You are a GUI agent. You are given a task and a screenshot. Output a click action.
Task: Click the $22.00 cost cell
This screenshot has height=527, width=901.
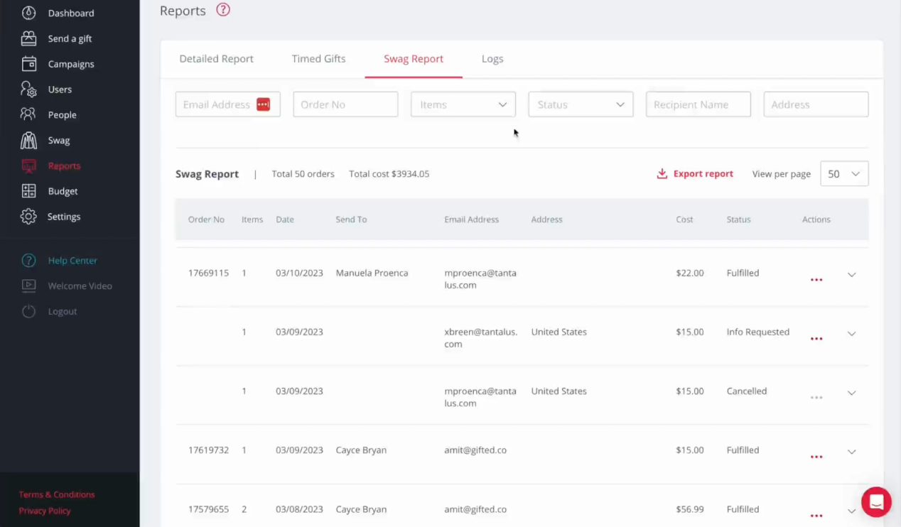[690, 273]
